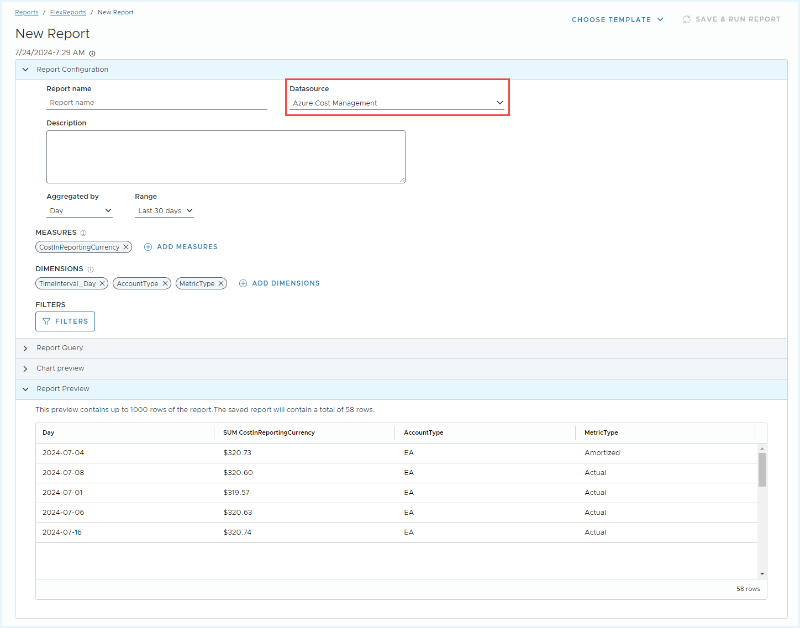
Task: Select the 2024-07-06 row date cell
Action: [x=63, y=513]
